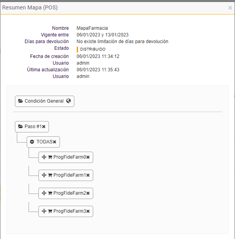The height and width of the screenshot is (239, 235).
Task: Click the Condición General button
Action: 44,101
